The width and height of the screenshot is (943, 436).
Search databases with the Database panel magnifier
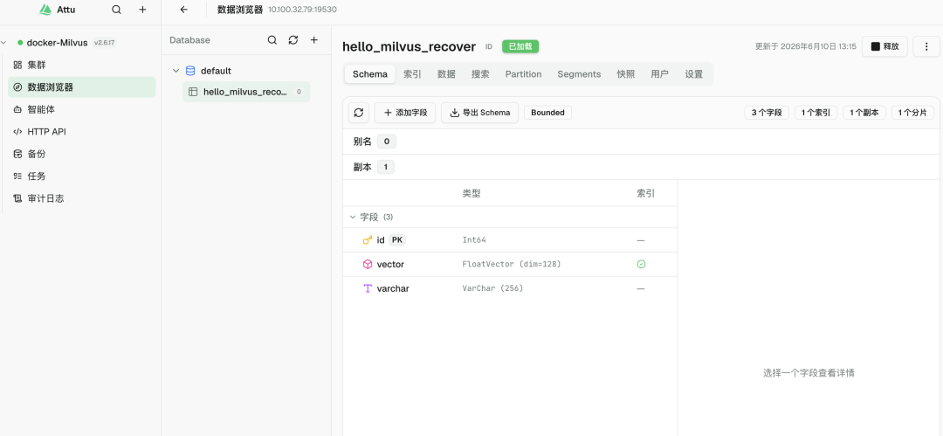[x=272, y=40]
